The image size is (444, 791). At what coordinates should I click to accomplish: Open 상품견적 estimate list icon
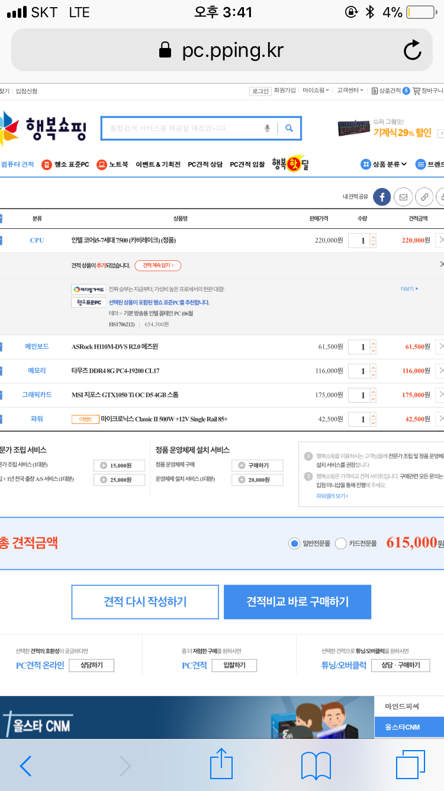point(390,91)
